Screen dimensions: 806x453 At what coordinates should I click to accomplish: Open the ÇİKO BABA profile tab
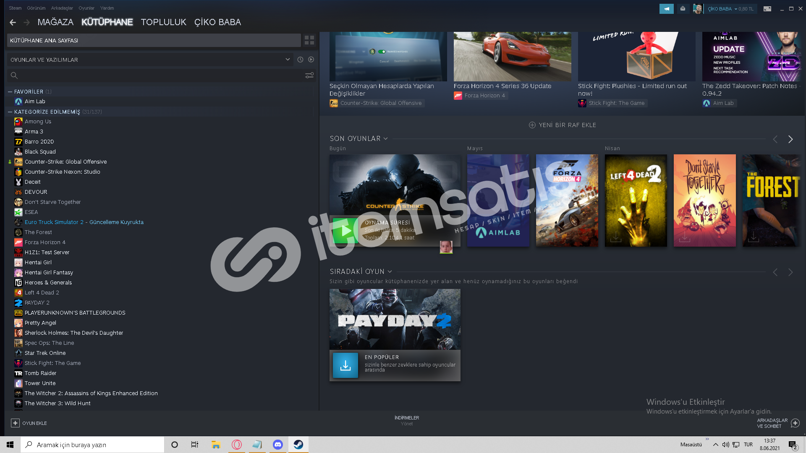point(217,22)
